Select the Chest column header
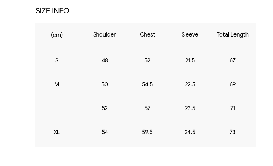Image resolution: width=273 pixels, height=166 pixels. pos(147,34)
